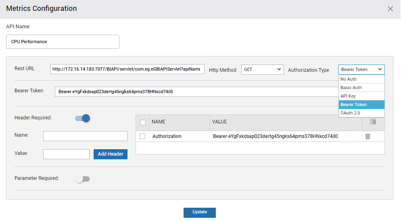Close the Metrics Configuration dialog
The image size is (401, 221).
point(390,9)
